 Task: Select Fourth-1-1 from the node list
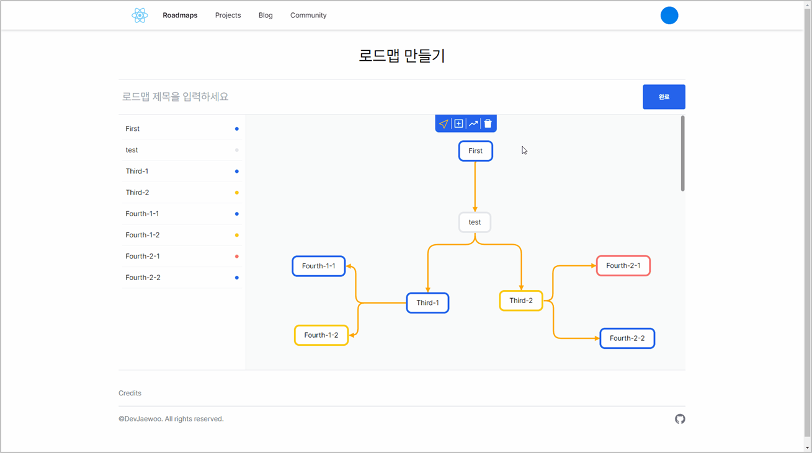pyautogui.click(x=143, y=213)
